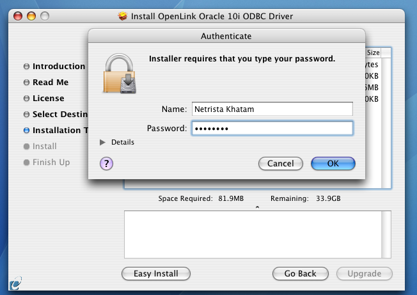Screen dimensions: 417x295
Task: Close the installer window with the red button
Action: [18, 16]
